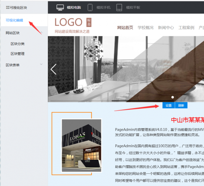Click the mobile phone simulation icon
Screen dimensions: 204x186
point(90,7)
